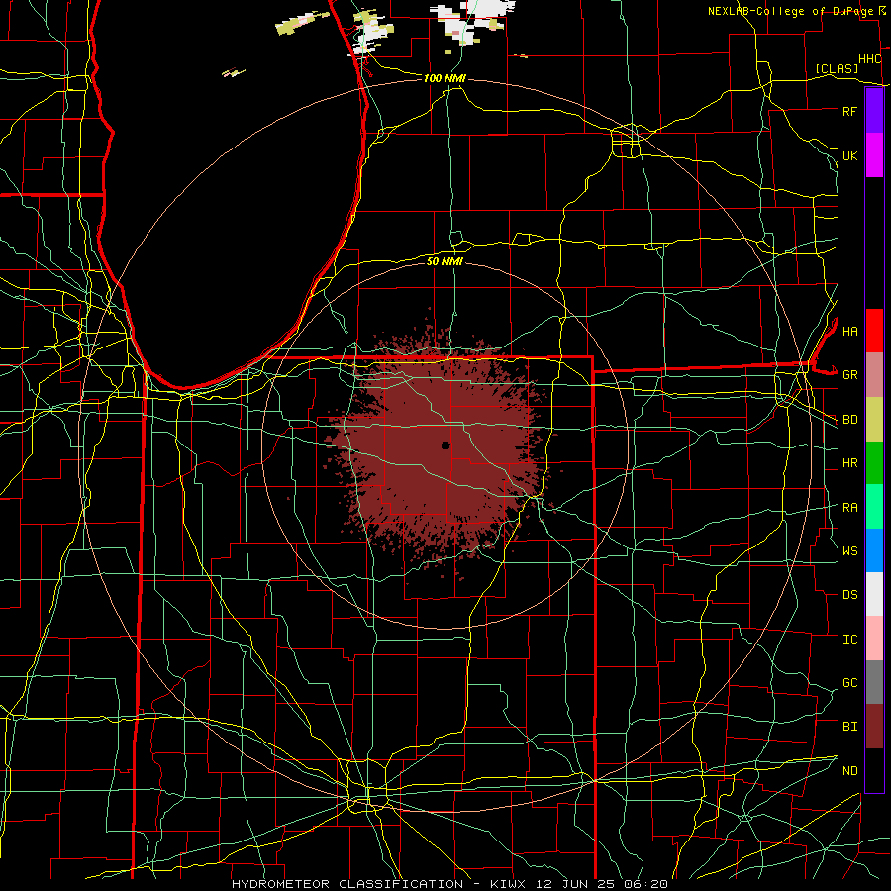
Task: Click the RA legend label
Action: tap(849, 508)
